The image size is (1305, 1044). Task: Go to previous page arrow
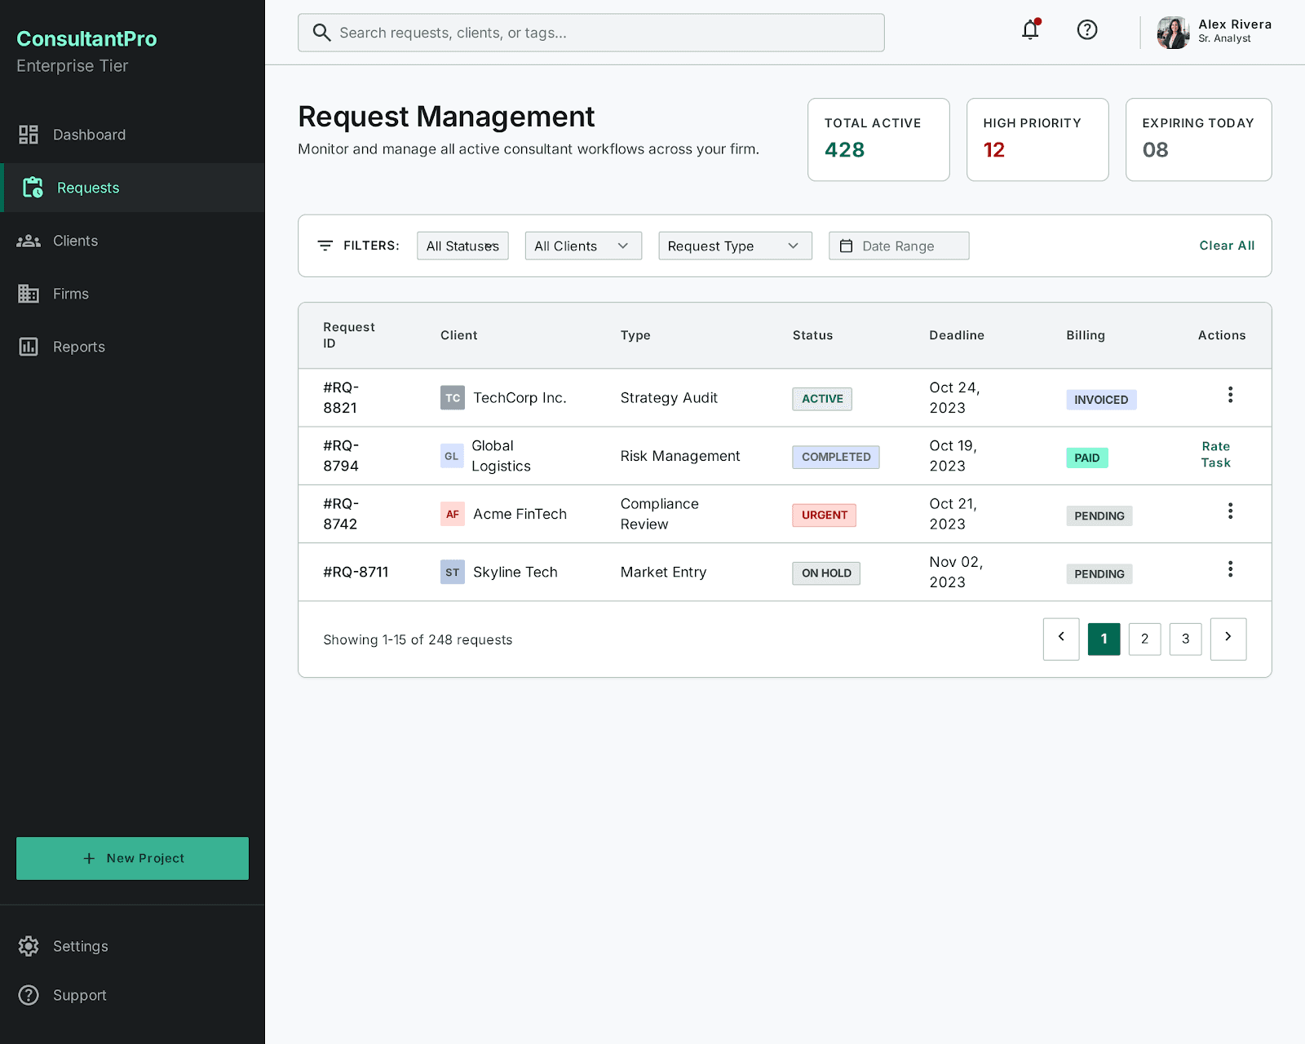point(1061,639)
